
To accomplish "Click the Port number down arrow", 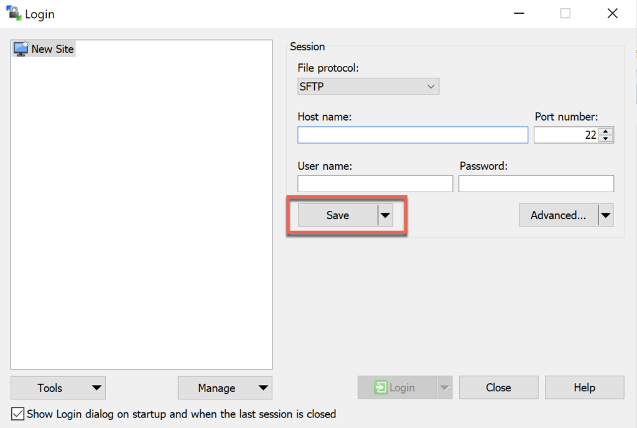I will coord(606,138).
